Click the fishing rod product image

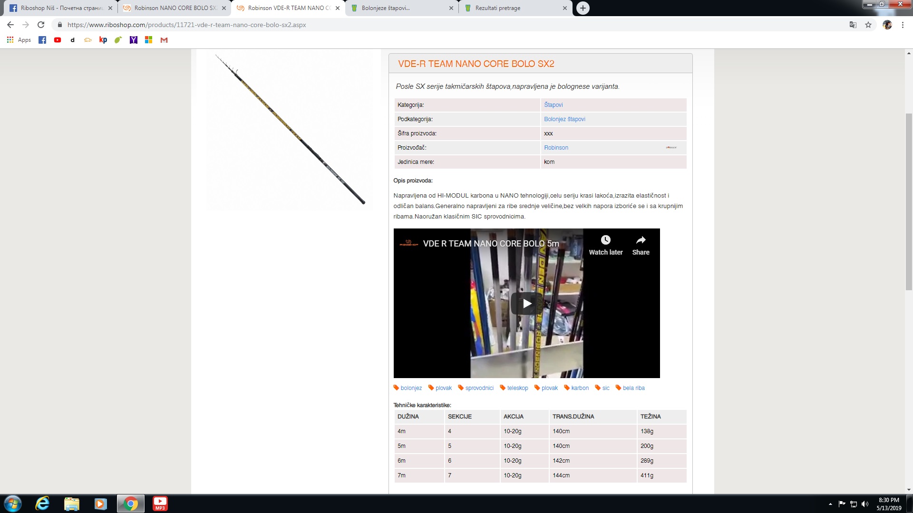(x=290, y=129)
